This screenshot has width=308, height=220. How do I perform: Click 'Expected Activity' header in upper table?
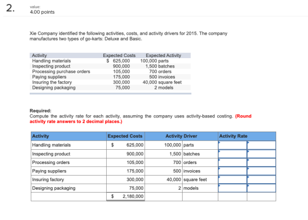[163, 55]
